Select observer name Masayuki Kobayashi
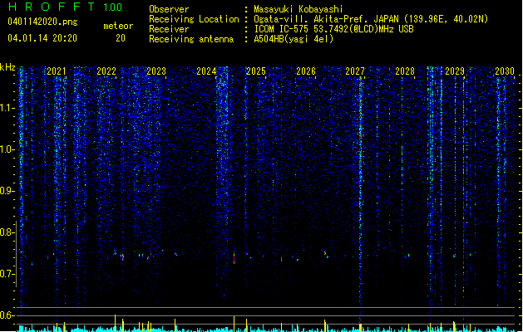 (x=299, y=9)
